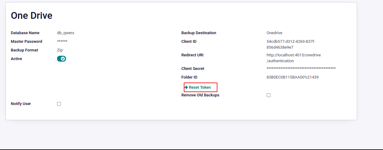Click the localhost Redirect URI value

point(294,58)
